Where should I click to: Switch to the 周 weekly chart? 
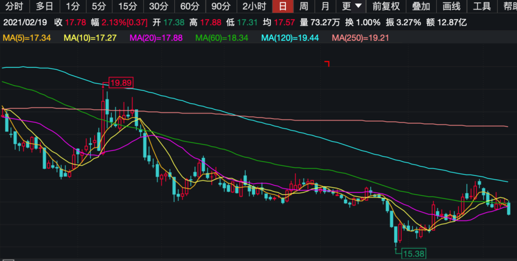coord(303,6)
